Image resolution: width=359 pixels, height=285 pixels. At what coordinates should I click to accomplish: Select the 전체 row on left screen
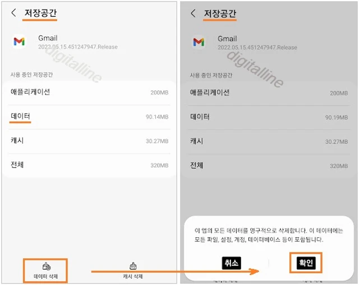pos(89,165)
